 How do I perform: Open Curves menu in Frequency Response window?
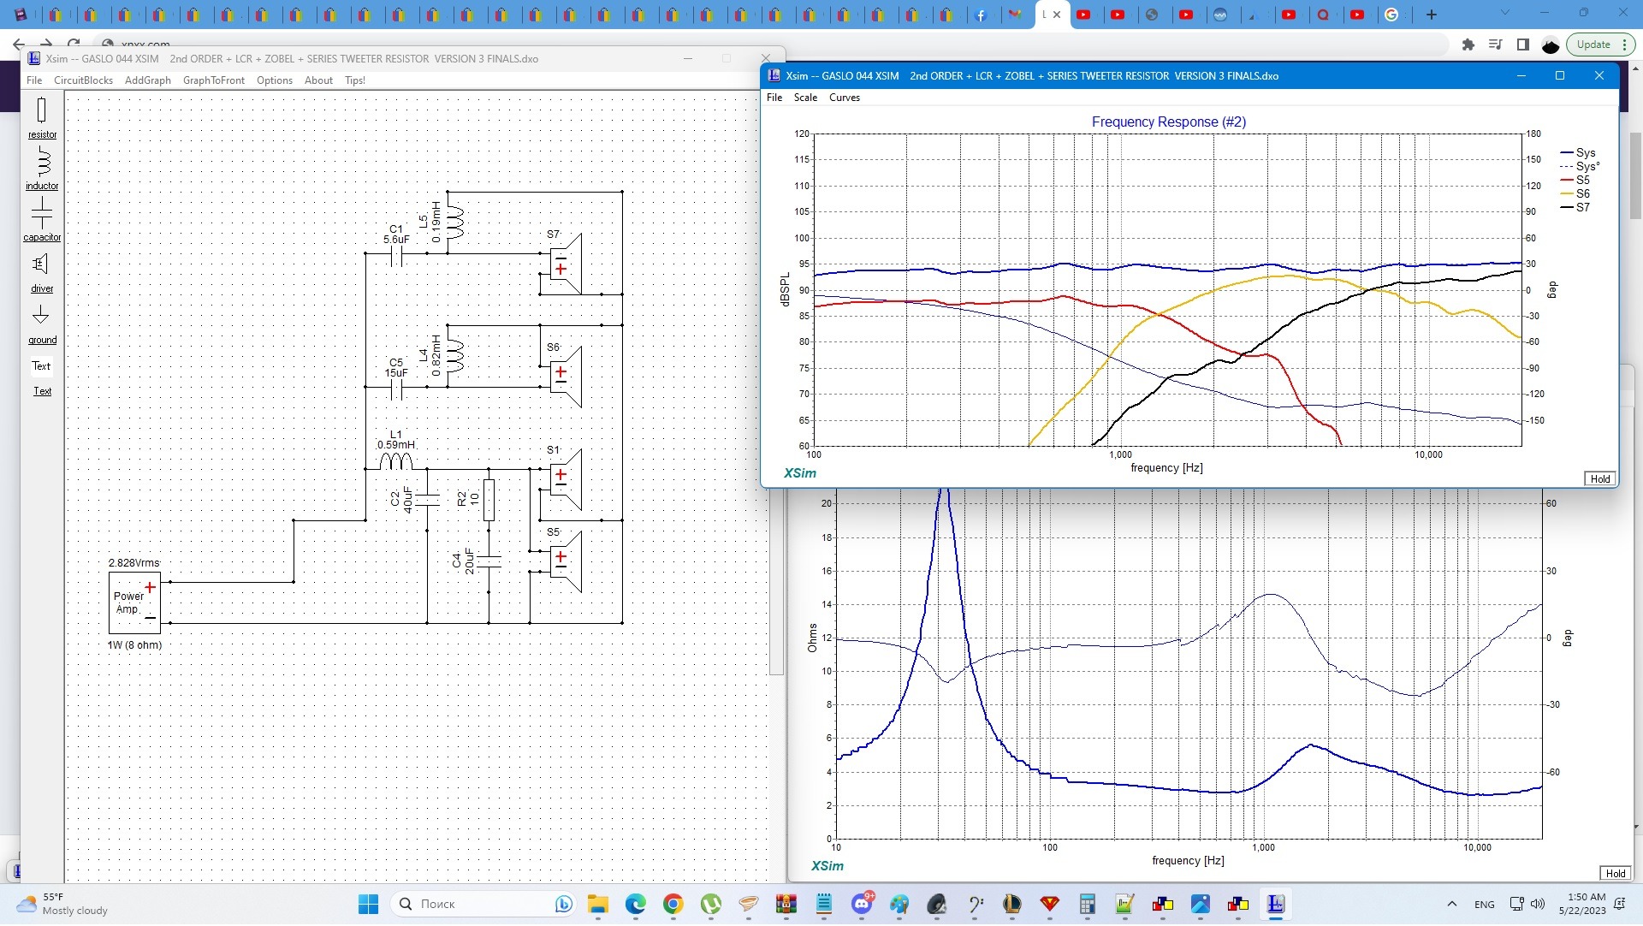[845, 98]
